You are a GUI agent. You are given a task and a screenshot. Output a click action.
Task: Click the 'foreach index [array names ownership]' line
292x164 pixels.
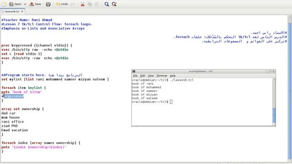[x=41, y=143]
